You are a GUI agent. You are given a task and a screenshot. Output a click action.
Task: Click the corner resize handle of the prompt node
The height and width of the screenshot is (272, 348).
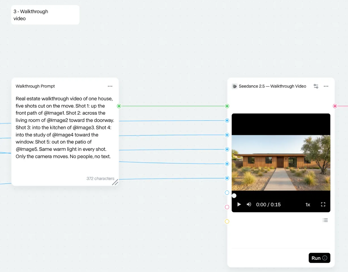(x=115, y=182)
